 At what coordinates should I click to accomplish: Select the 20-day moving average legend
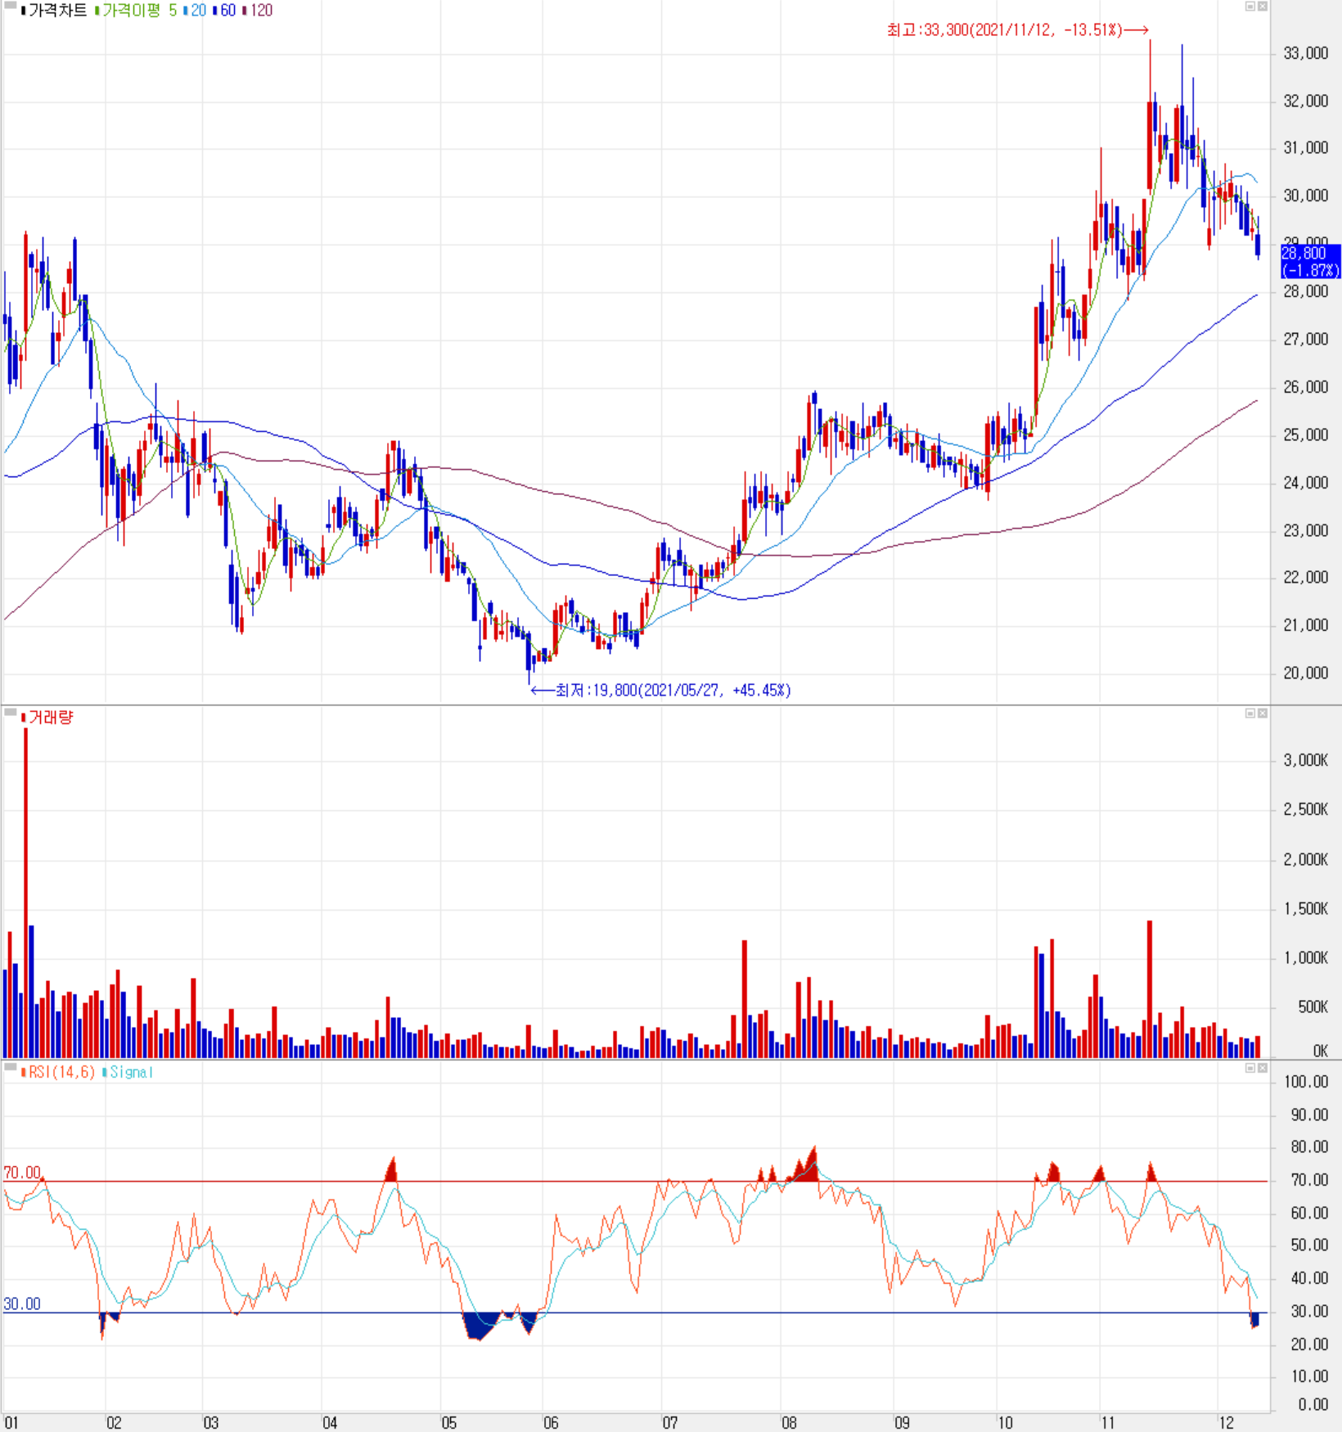pos(196,11)
